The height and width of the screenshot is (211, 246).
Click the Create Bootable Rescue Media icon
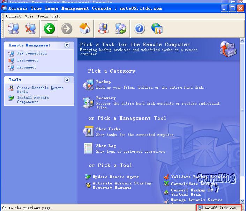11,88
